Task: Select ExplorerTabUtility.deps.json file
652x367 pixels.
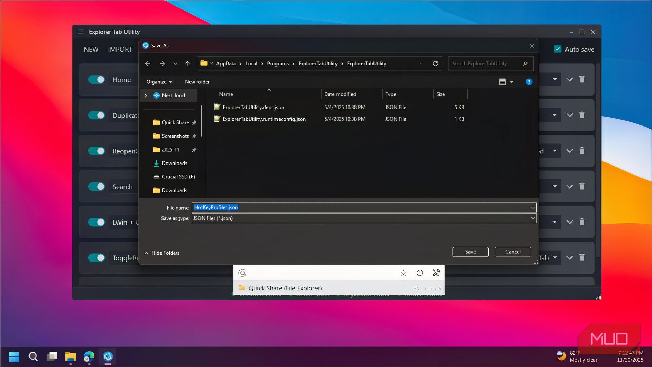Action: (x=253, y=107)
